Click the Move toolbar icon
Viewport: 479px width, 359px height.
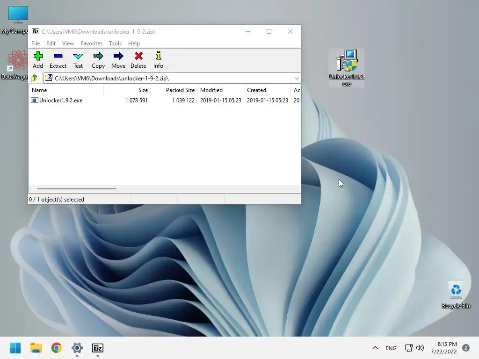pyautogui.click(x=118, y=60)
